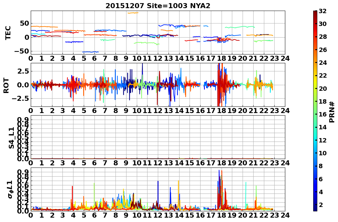Click hour 24 tick under σφL1 panel
Screen dimensions: 338x222
pos(285,215)
